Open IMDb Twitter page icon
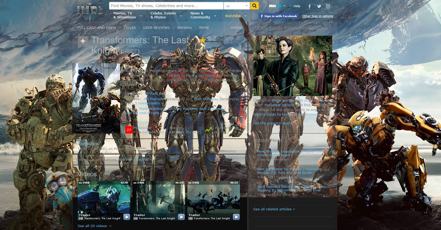441x230 pixels. pyautogui.click(x=319, y=6)
